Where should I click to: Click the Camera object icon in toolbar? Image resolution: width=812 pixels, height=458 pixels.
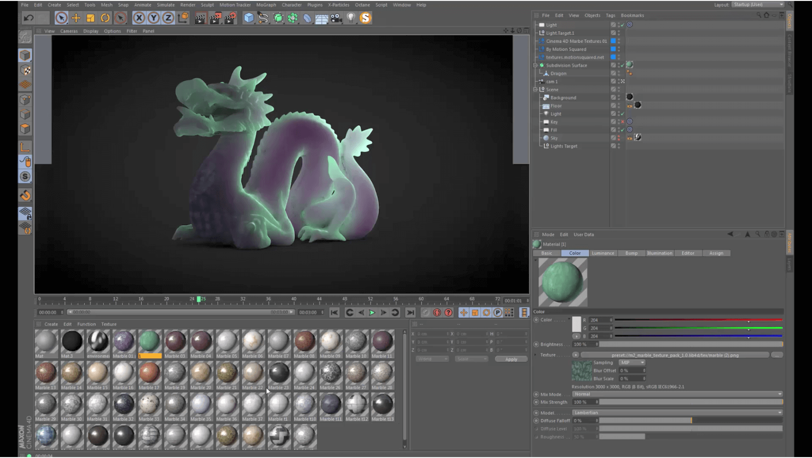click(337, 18)
